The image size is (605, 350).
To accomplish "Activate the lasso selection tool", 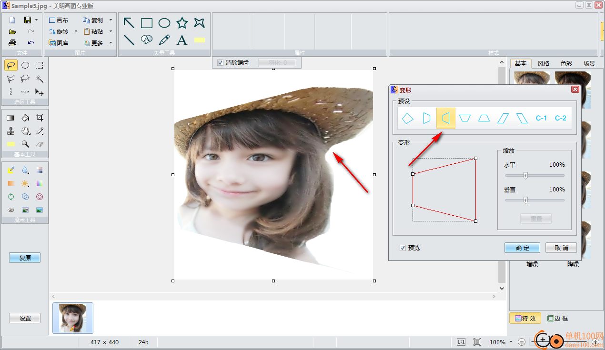I will [x=11, y=66].
